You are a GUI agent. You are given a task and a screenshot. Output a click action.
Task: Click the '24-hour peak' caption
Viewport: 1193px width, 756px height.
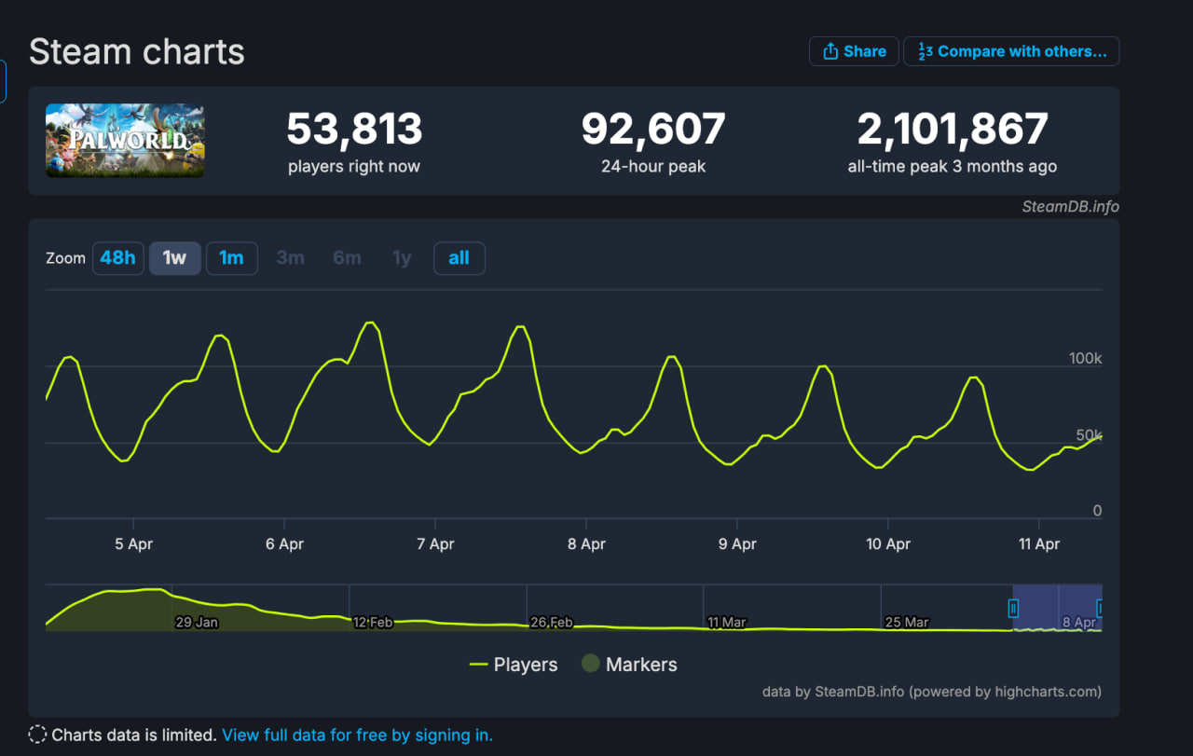[x=653, y=167]
